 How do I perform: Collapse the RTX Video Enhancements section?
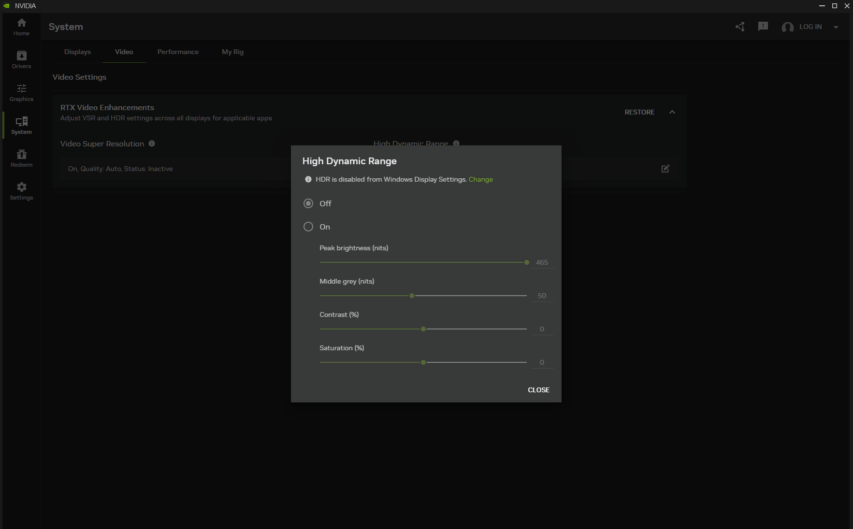point(672,112)
